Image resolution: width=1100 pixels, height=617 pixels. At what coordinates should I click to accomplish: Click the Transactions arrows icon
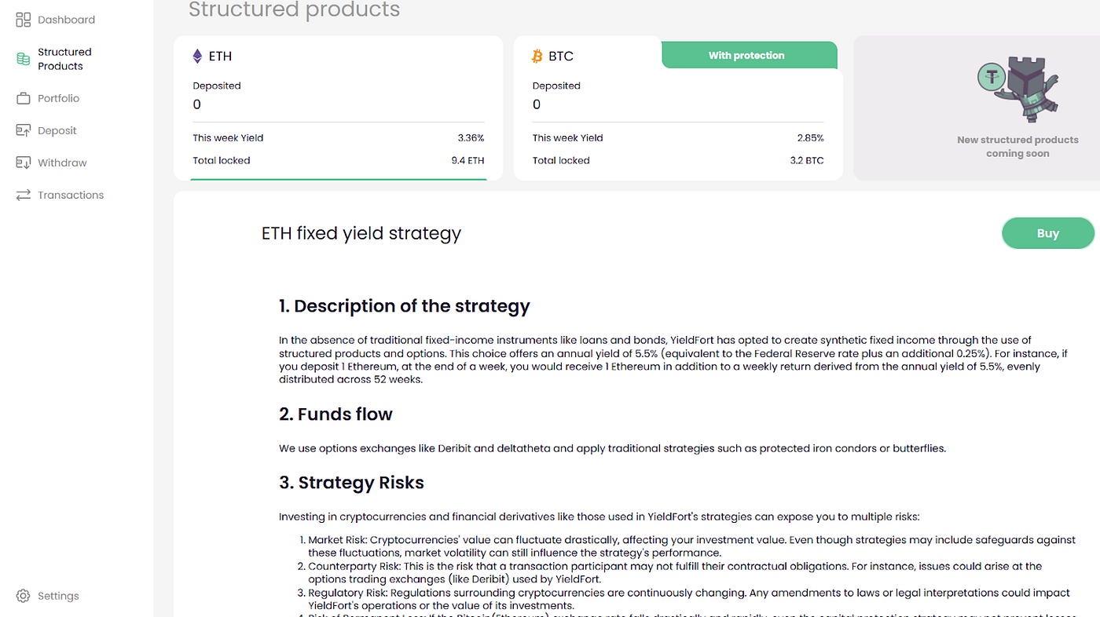coord(24,195)
